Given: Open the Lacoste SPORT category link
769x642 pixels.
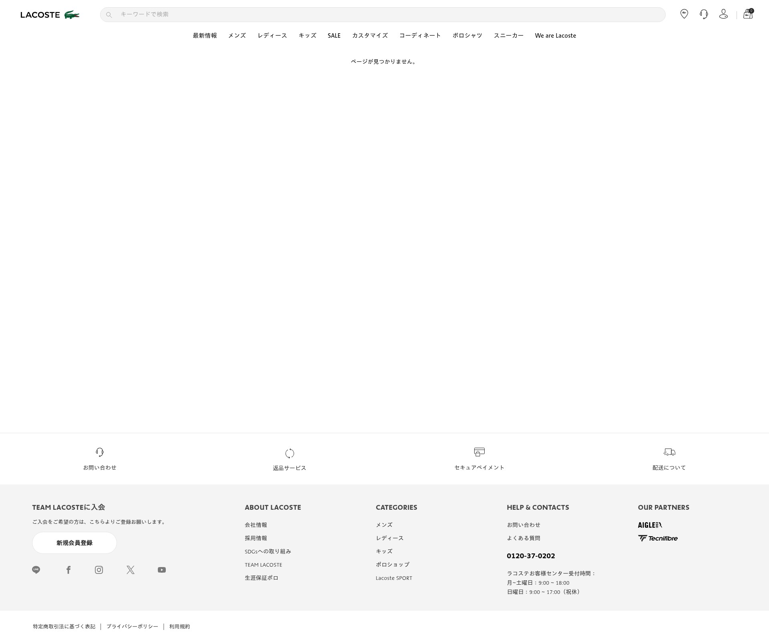Looking at the screenshot, I should (394, 578).
